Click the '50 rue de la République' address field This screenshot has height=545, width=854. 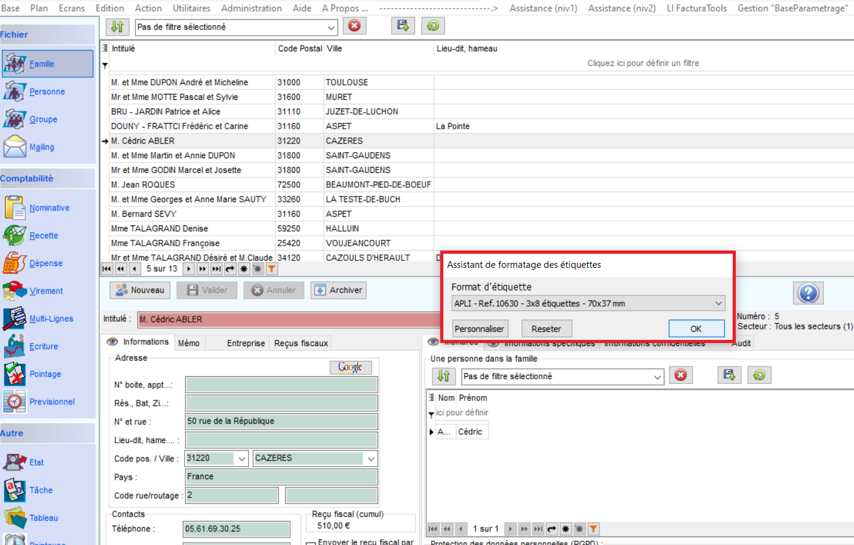(x=281, y=421)
